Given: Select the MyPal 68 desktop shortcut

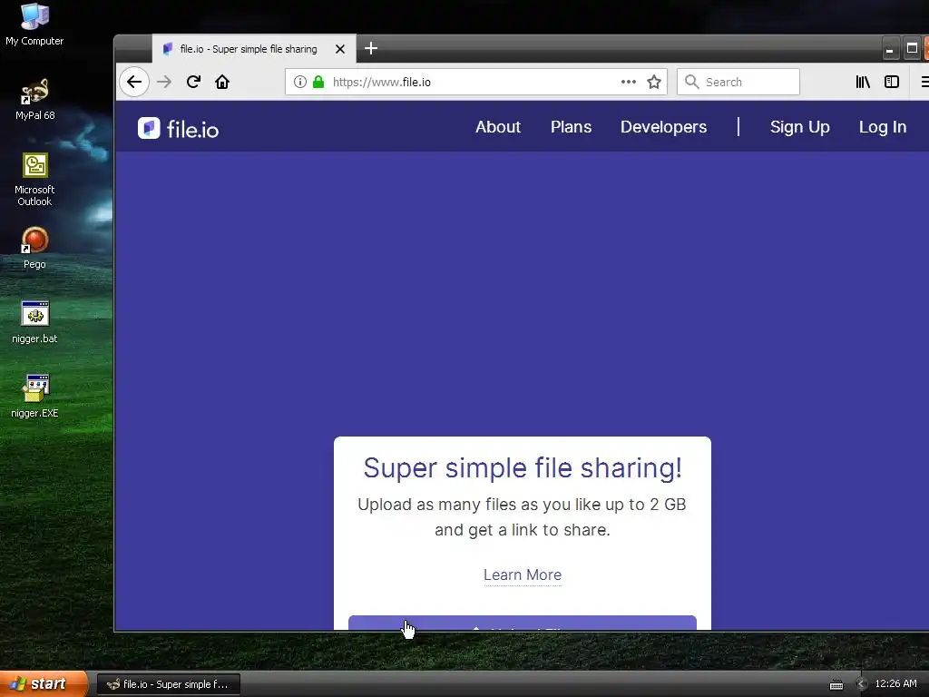Looking at the screenshot, I should pyautogui.click(x=34, y=99).
